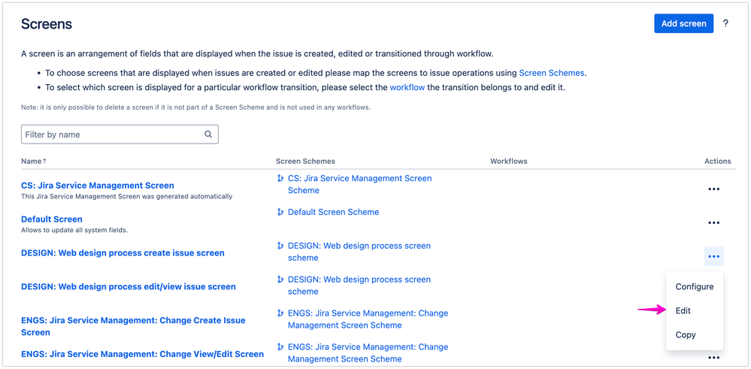Choose Edit from the actions menu

[695, 310]
